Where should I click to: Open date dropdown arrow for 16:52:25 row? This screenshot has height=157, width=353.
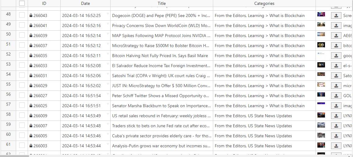[x=108, y=14]
